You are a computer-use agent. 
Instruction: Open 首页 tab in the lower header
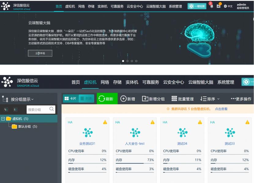76,82
